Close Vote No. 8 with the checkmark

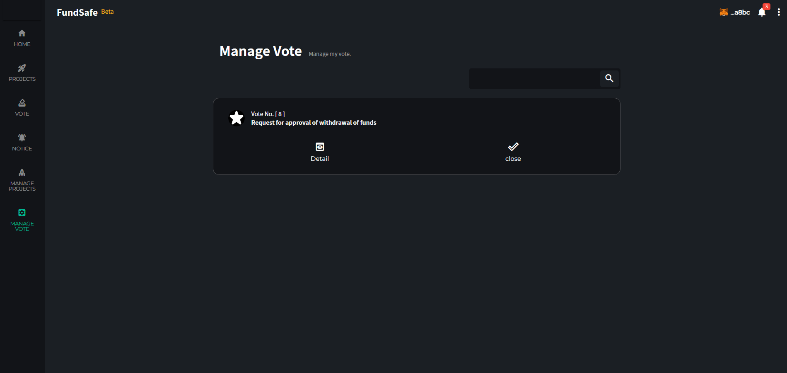513,152
